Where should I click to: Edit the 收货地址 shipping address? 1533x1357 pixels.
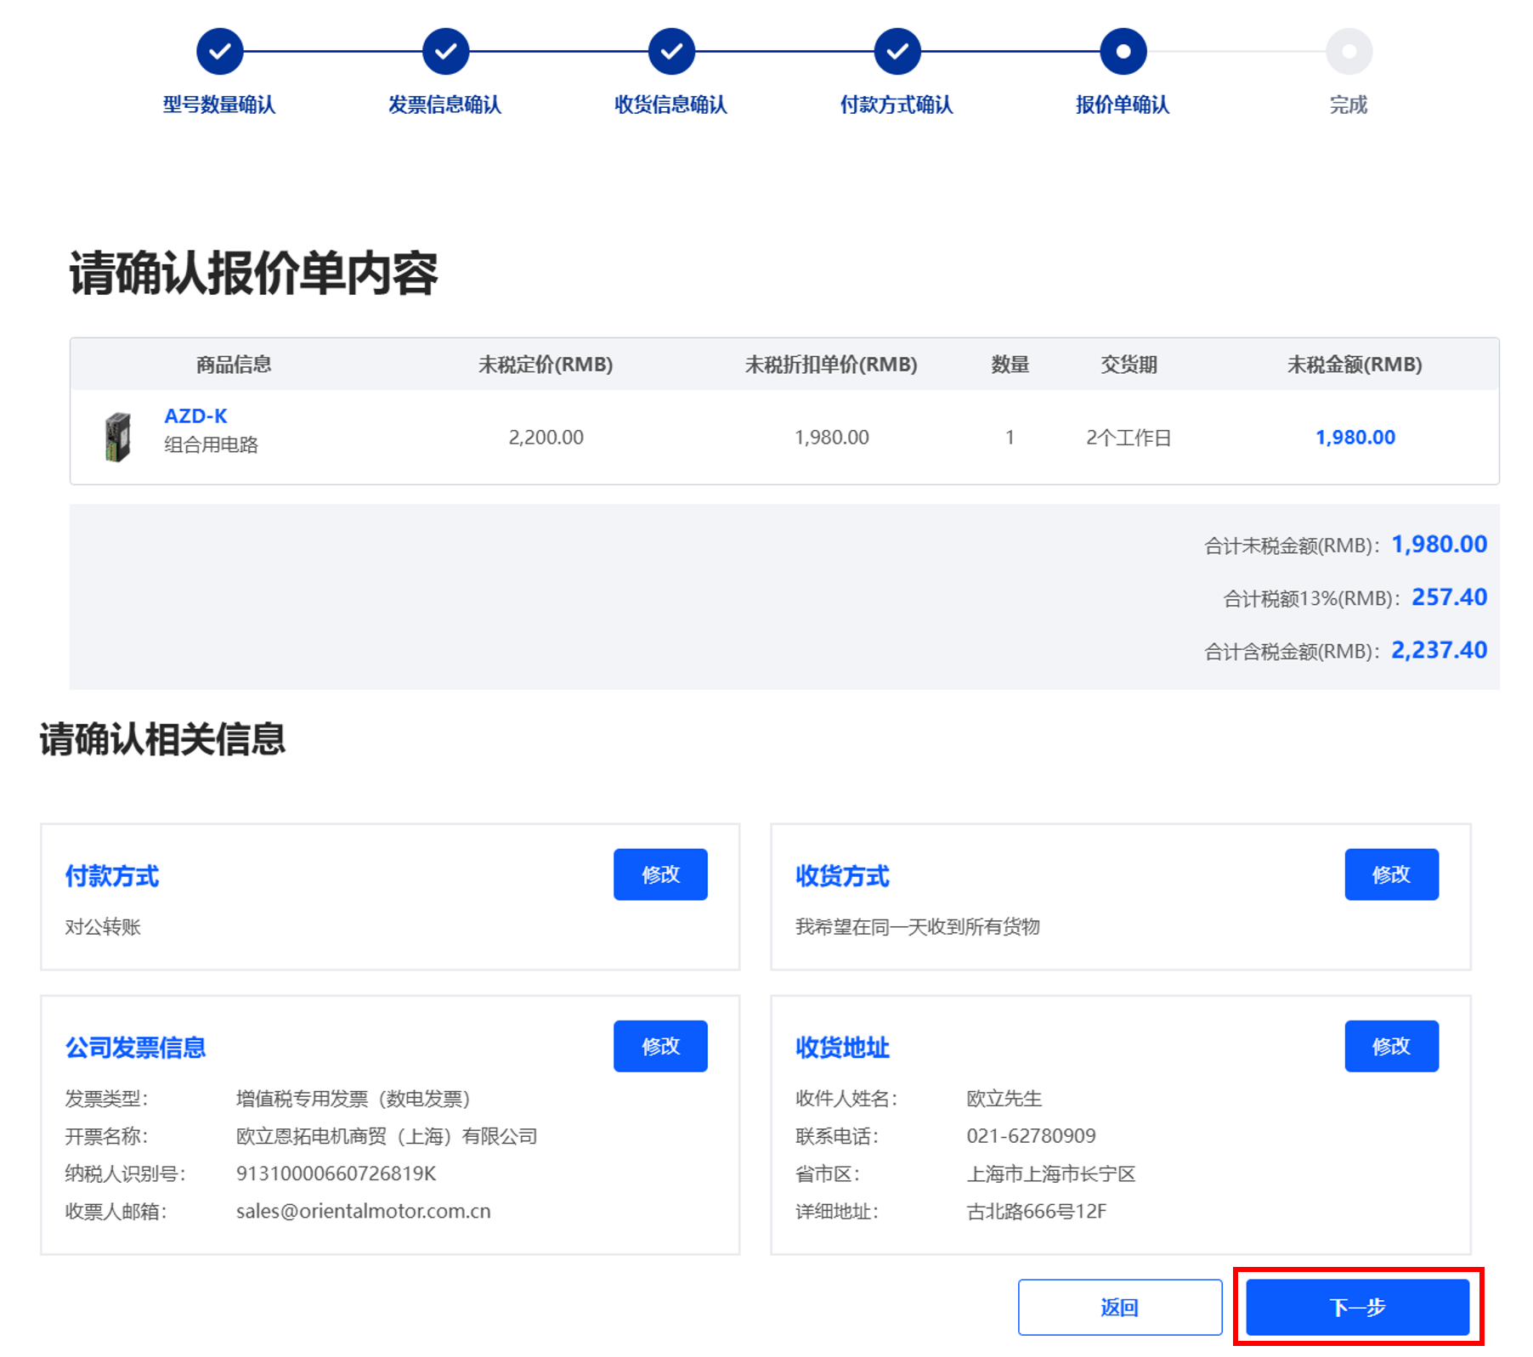point(1391,1046)
